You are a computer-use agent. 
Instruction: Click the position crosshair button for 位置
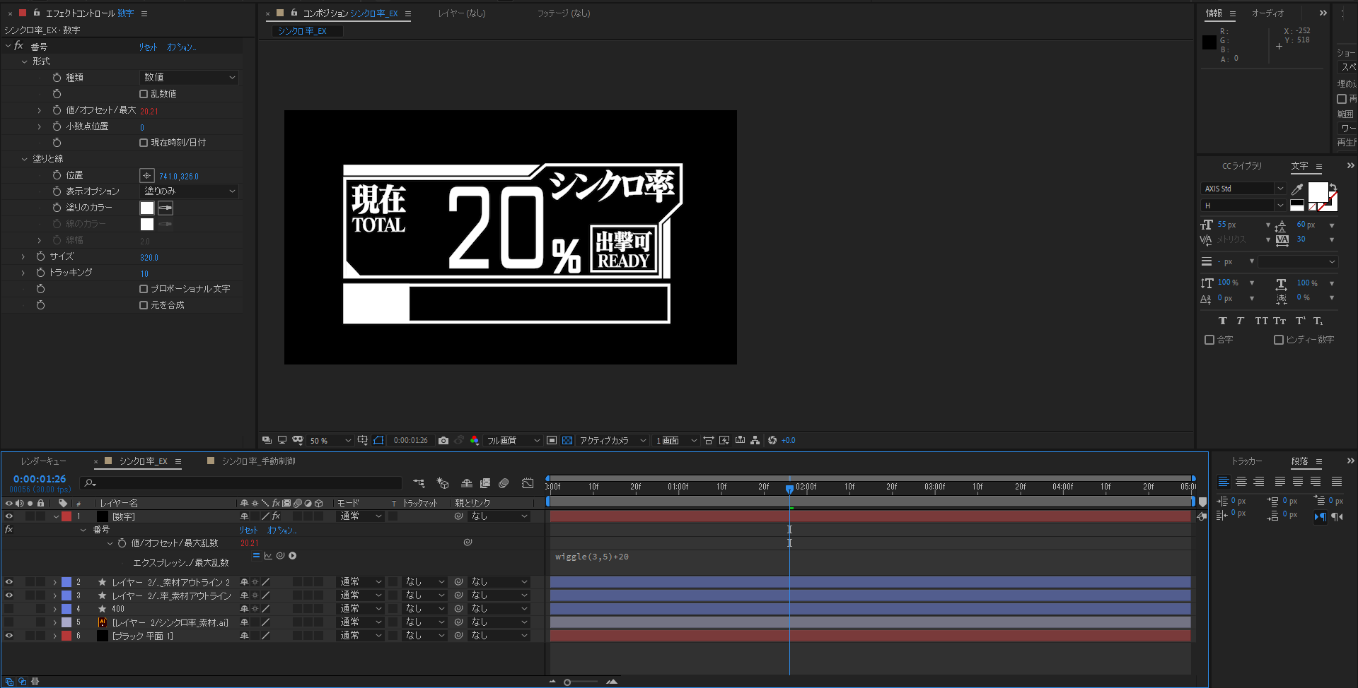(x=146, y=176)
